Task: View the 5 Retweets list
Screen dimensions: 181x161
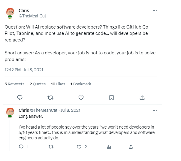Action: point(14,84)
